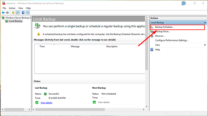Click the Windows Server Backup tree icon
The image size is (208, 116).
[x=3, y=18]
